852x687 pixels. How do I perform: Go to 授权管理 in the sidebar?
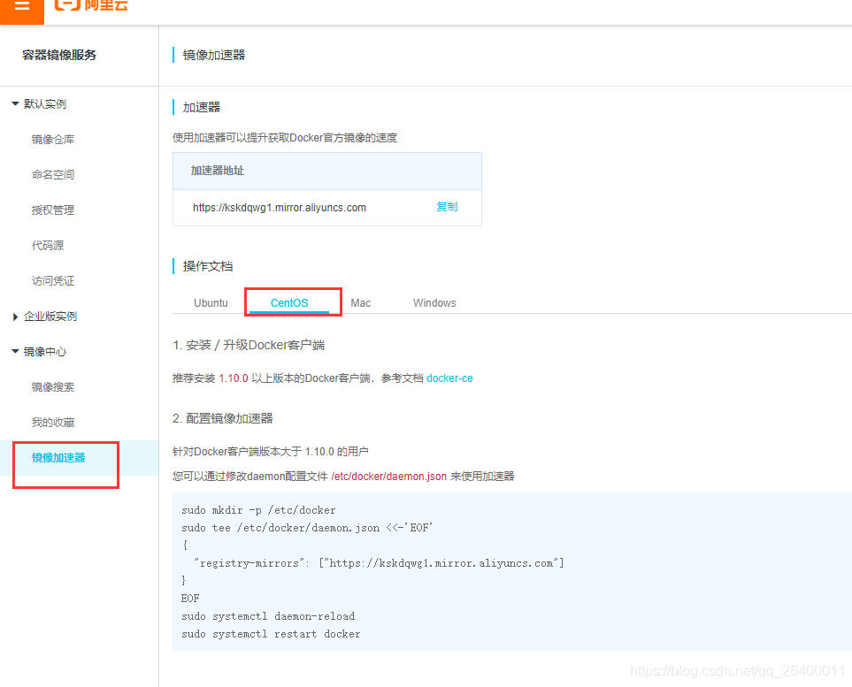(53, 210)
